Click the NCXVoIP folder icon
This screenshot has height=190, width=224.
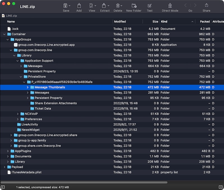[22, 114]
